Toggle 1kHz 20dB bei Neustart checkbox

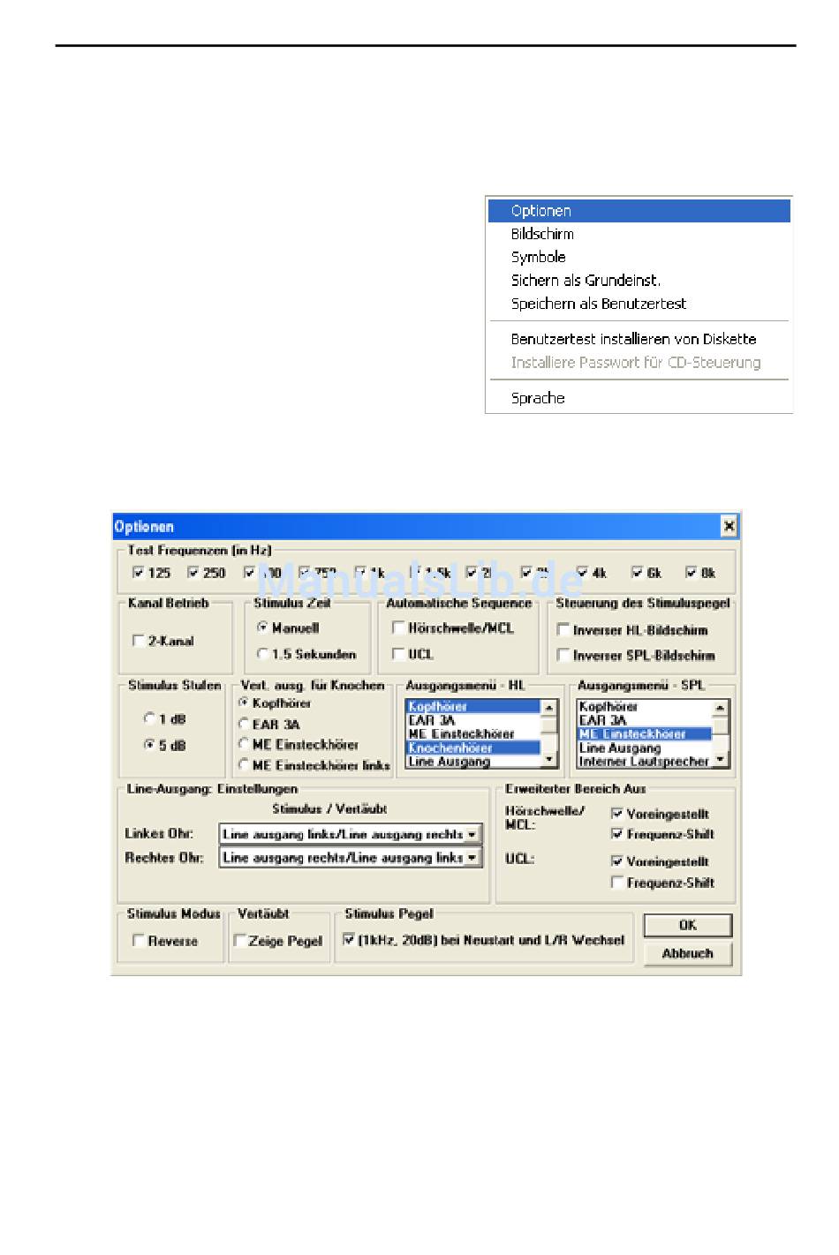click(x=348, y=940)
